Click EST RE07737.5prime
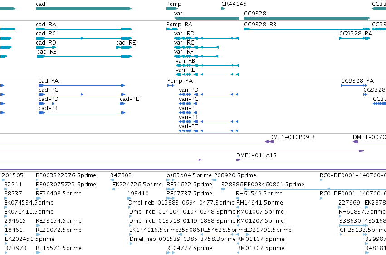Viewport: 386px width, 255px height. pyautogui.click(x=171, y=198)
